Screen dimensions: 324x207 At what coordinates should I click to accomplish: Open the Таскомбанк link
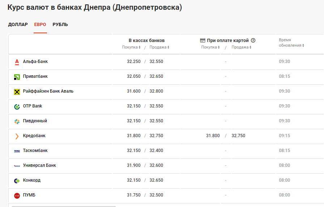tap(35, 151)
